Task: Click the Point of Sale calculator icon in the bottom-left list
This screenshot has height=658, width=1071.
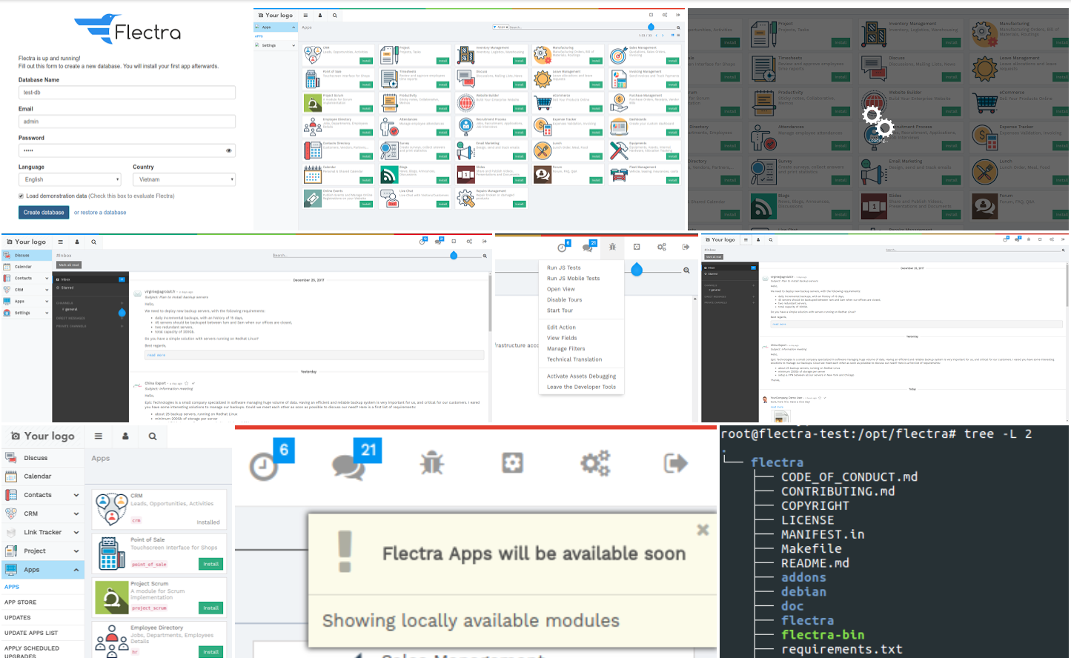Action: point(112,553)
